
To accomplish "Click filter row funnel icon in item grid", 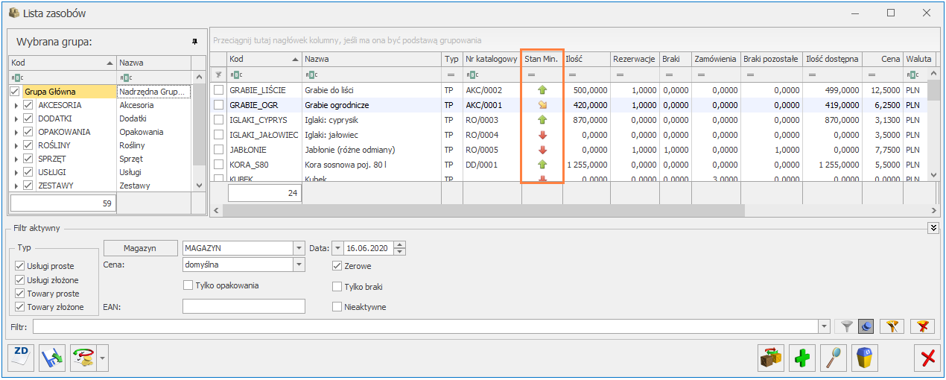I will click(x=218, y=75).
